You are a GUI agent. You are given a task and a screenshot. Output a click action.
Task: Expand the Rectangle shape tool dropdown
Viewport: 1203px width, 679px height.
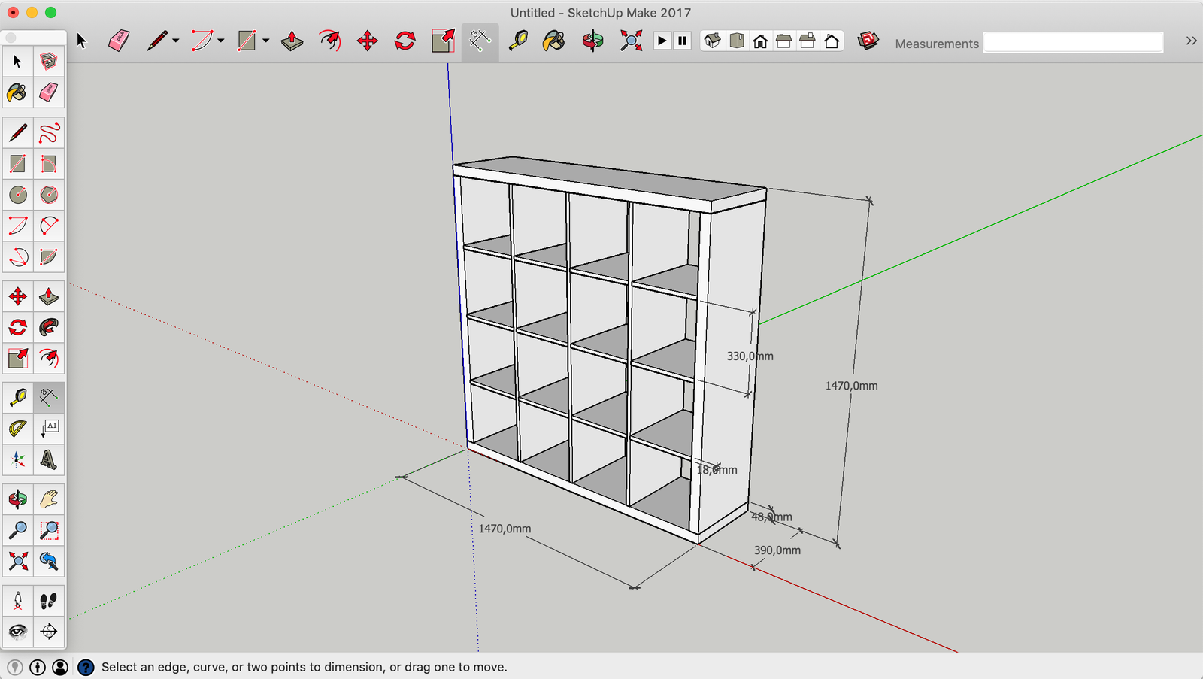pos(266,41)
